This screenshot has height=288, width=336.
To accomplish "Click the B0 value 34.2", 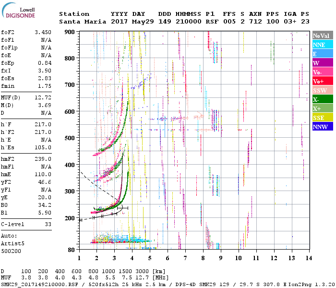I will (45, 205).
